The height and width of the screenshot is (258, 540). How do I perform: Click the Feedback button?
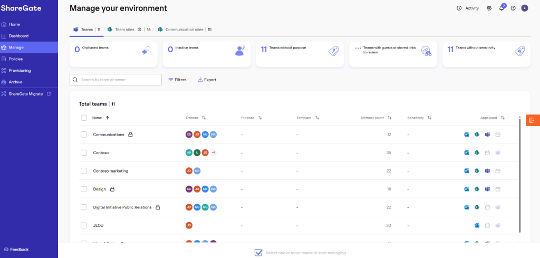pos(16,250)
